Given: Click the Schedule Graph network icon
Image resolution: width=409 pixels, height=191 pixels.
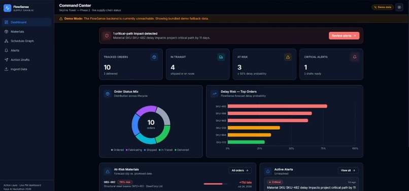Looking at the screenshot, I should tap(6, 41).
